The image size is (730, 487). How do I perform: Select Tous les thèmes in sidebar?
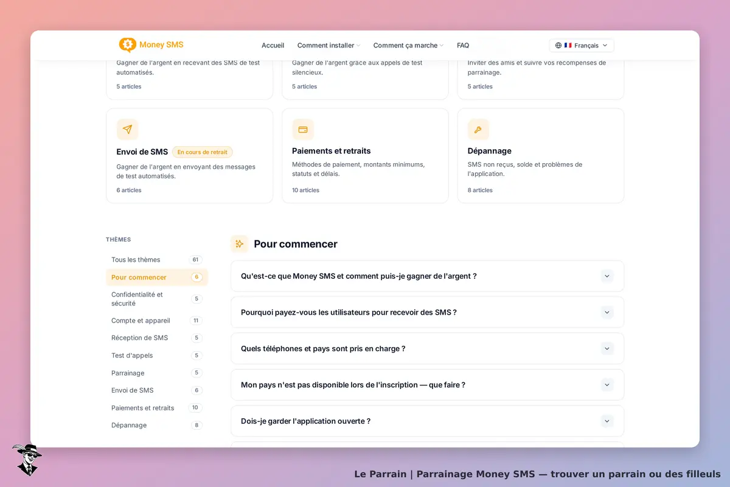click(157, 260)
